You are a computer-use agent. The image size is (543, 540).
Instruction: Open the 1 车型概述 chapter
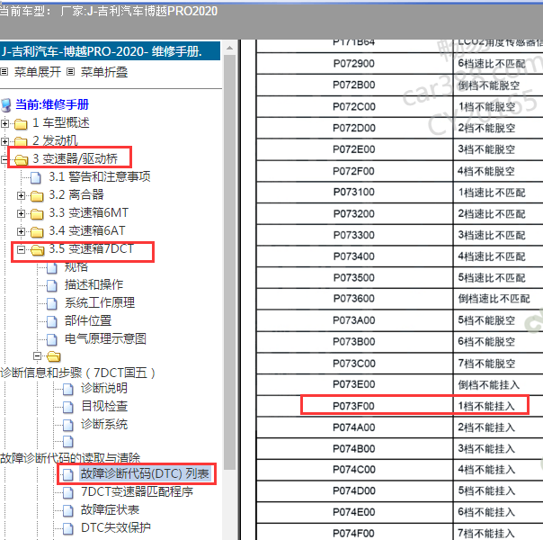pos(61,122)
